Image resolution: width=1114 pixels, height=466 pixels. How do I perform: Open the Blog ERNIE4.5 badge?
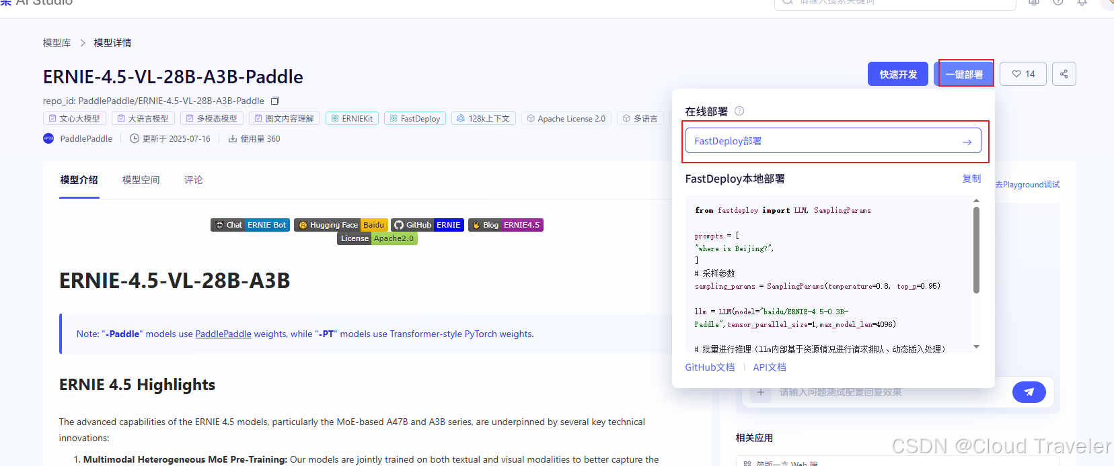(506, 225)
